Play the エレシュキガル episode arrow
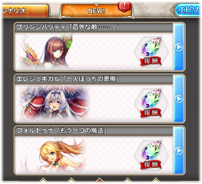 (179, 99)
